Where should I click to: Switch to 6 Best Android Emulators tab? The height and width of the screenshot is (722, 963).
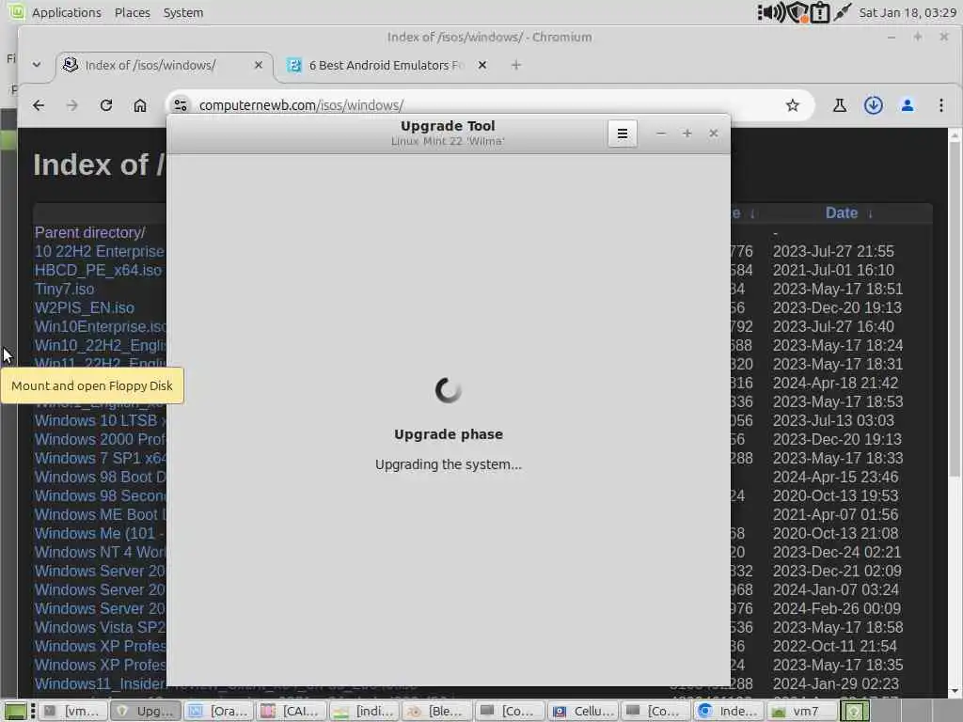[388, 65]
